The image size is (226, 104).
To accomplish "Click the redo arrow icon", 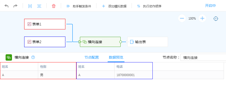I will pyautogui.click(x=16, y=6).
